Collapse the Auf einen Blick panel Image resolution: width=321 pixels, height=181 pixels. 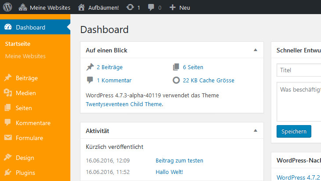(x=255, y=50)
